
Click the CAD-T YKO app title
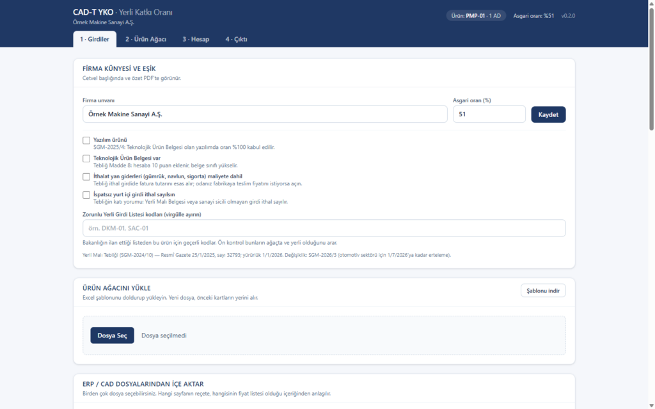[x=93, y=13]
